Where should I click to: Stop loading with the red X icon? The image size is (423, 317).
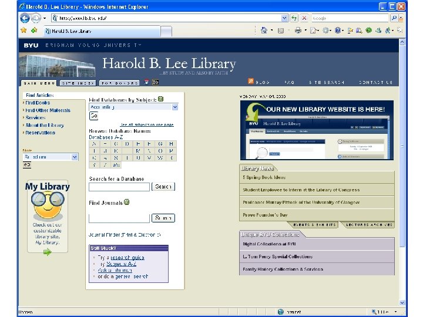click(304, 18)
